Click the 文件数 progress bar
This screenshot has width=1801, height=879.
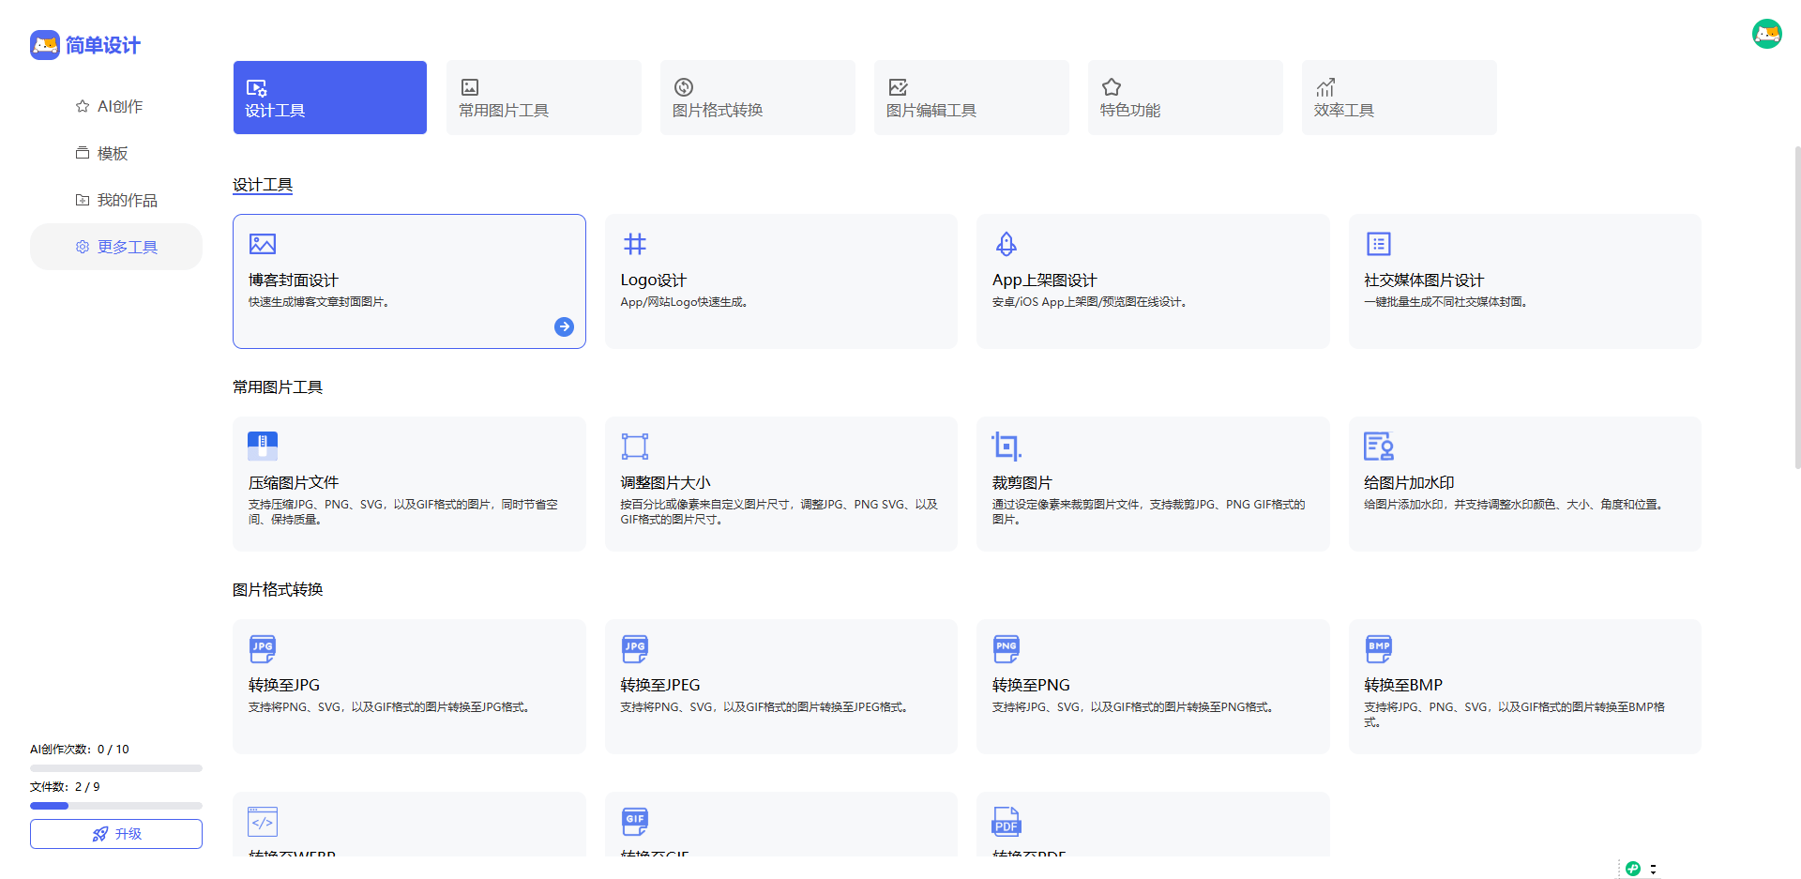pyautogui.click(x=116, y=806)
